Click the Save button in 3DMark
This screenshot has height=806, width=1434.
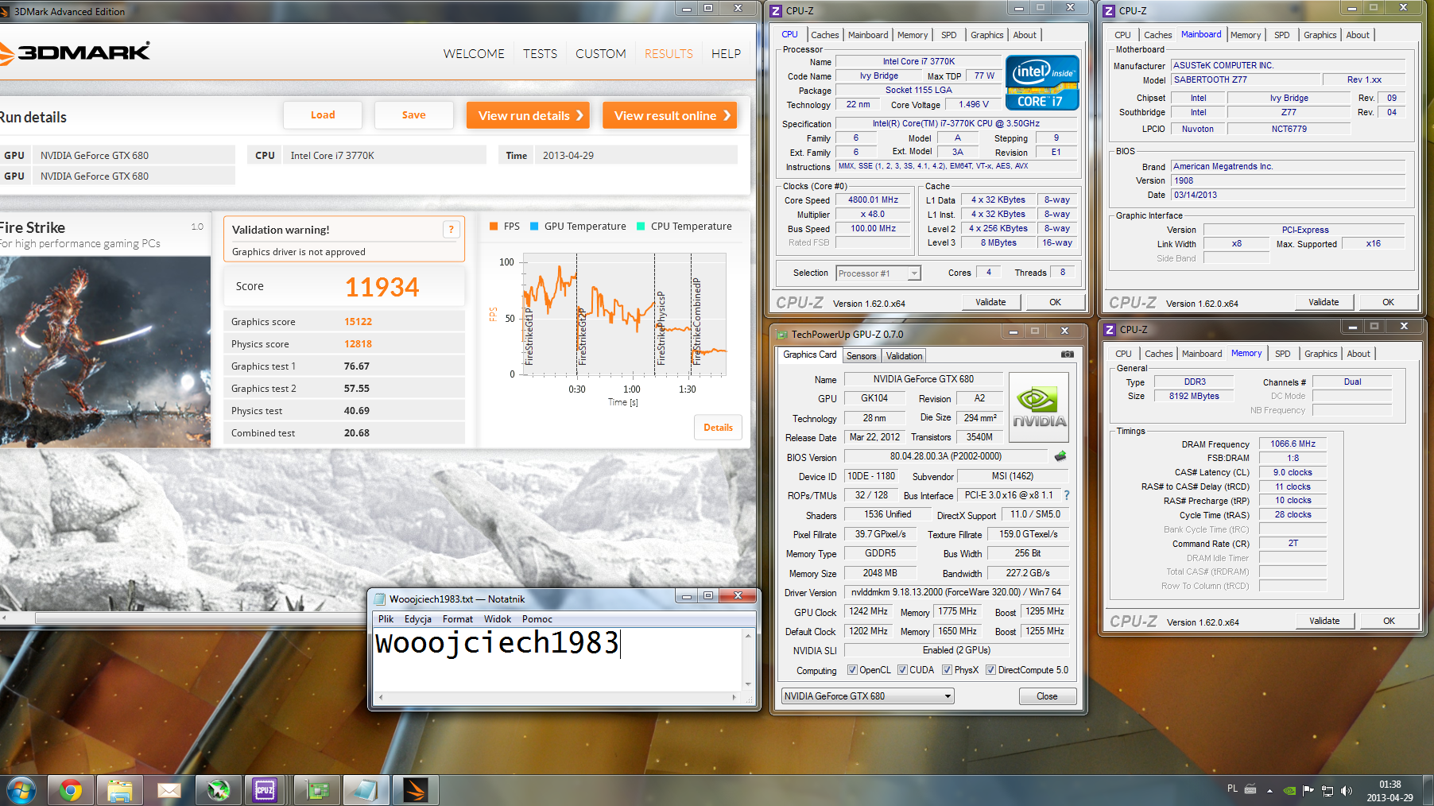point(413,115)
